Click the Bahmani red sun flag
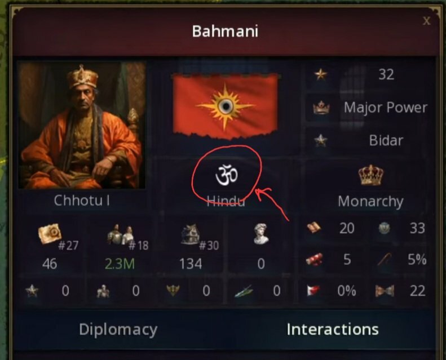The image size is (446, 360). pos(225,106)
